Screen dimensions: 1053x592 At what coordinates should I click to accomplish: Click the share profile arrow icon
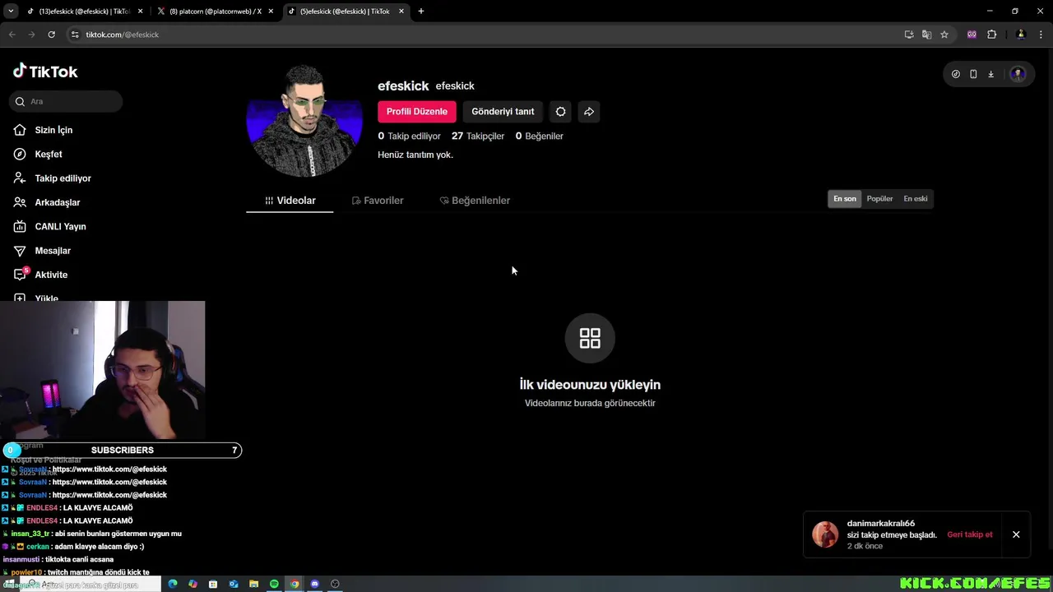[x=589, y=112]
